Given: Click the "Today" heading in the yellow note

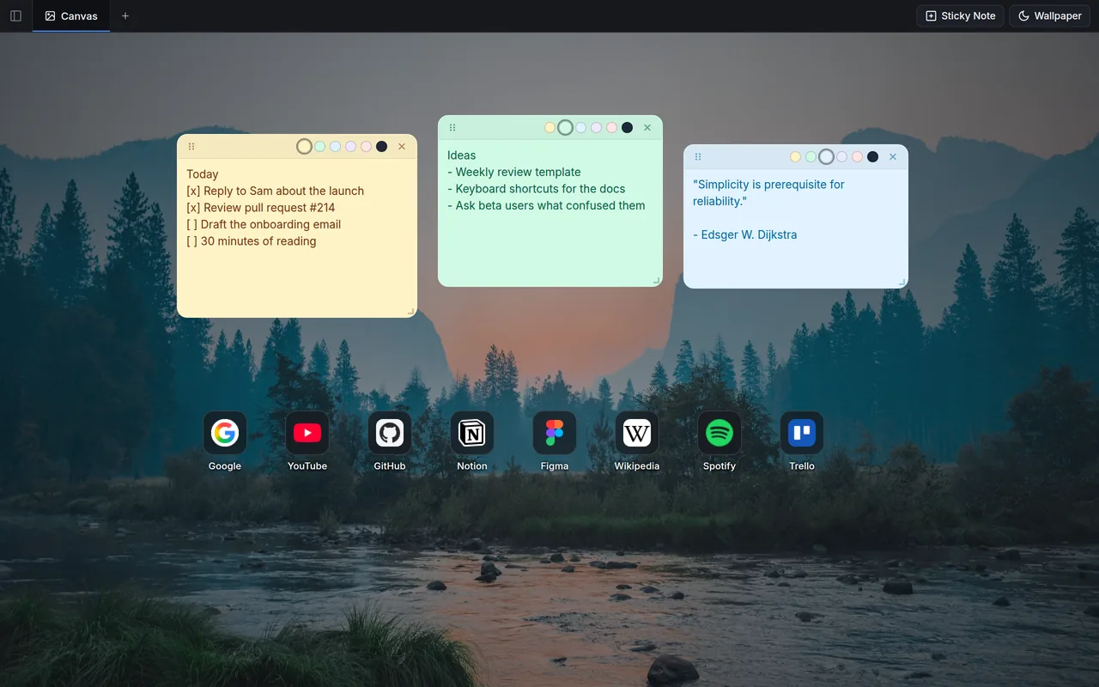Looking at the screenshot, I should [203, 174].
